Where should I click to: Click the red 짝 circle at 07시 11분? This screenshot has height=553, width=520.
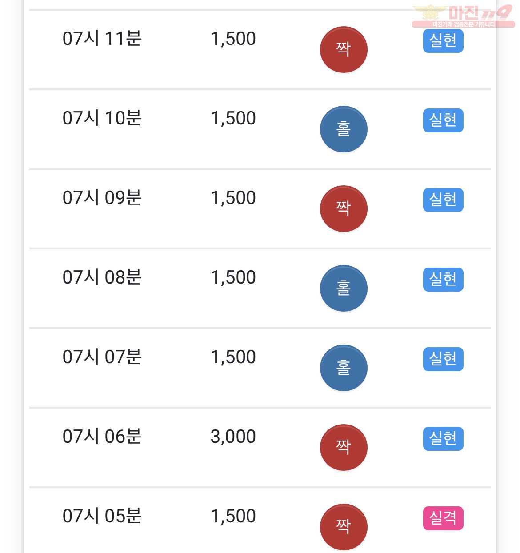[344, 49]
